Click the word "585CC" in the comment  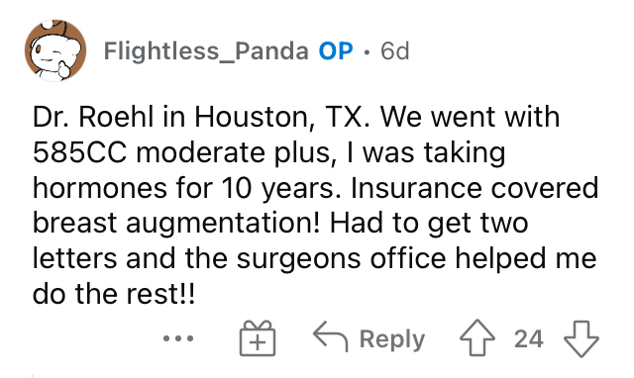pos(79,152)
